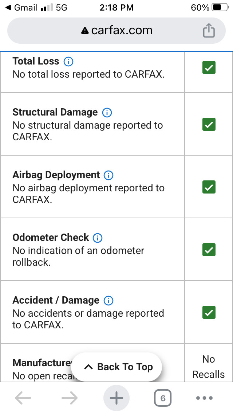The height and width of the screenshot is (414, 233).
Task: Tap the Structural Damage green checkmark
Action: (x=209, y=124)
